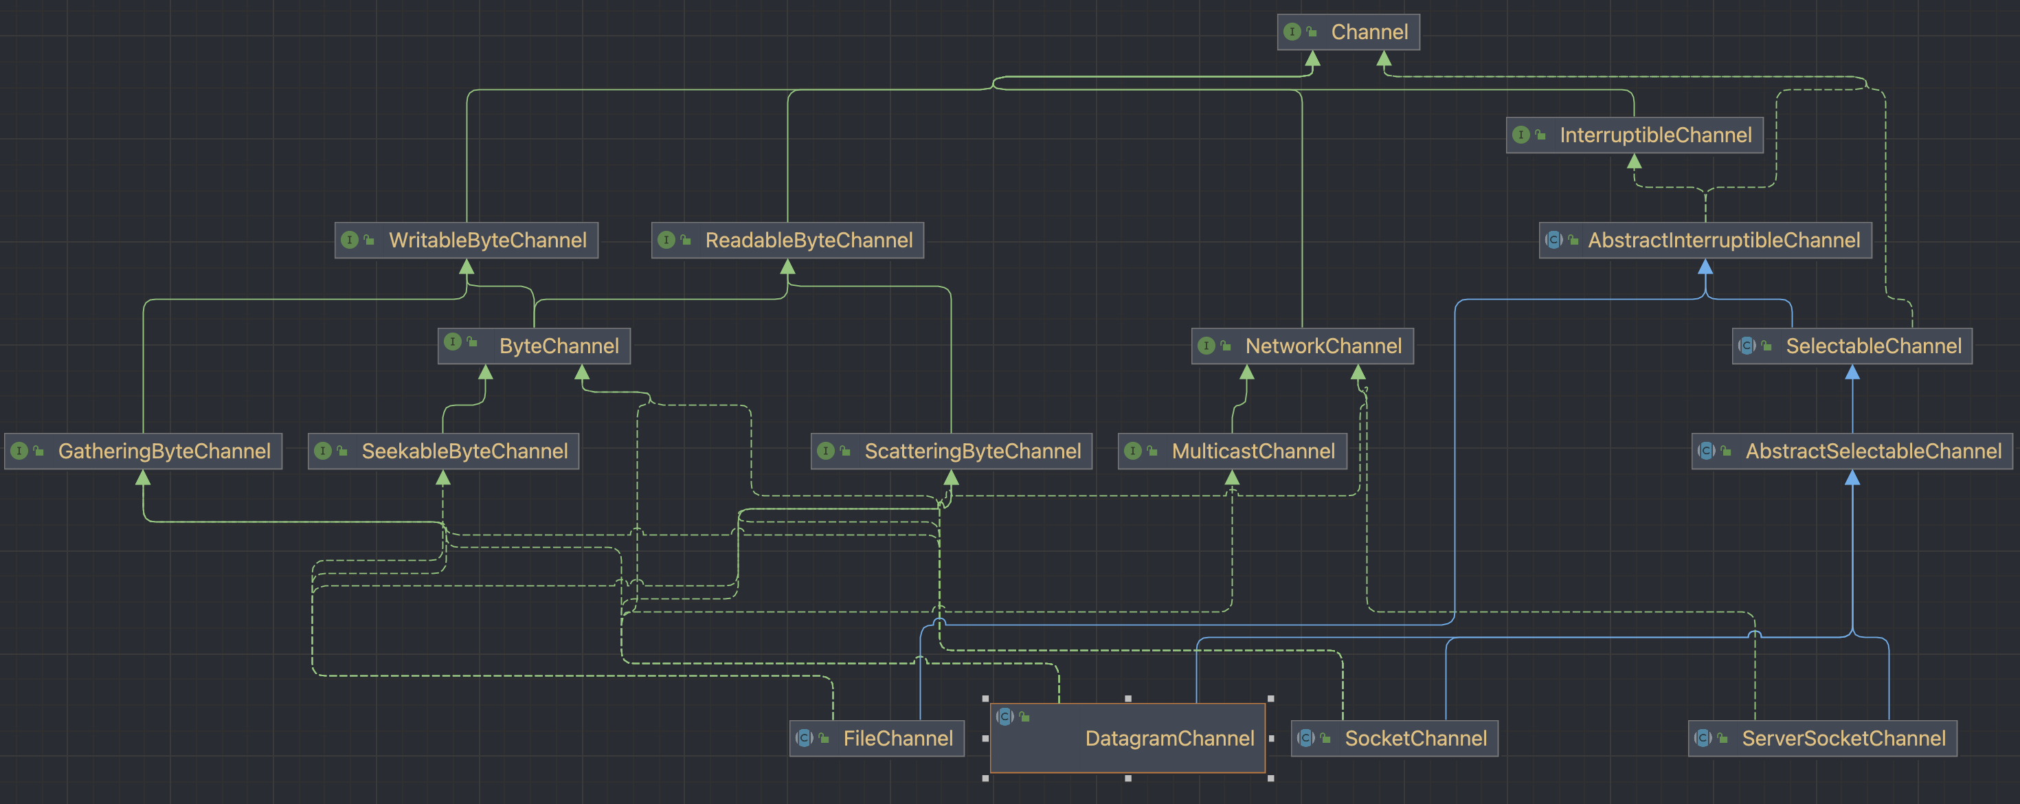
Task: Select the 'ByteChannel' node label
Action: pyautogui.click(x=559, y=346)
